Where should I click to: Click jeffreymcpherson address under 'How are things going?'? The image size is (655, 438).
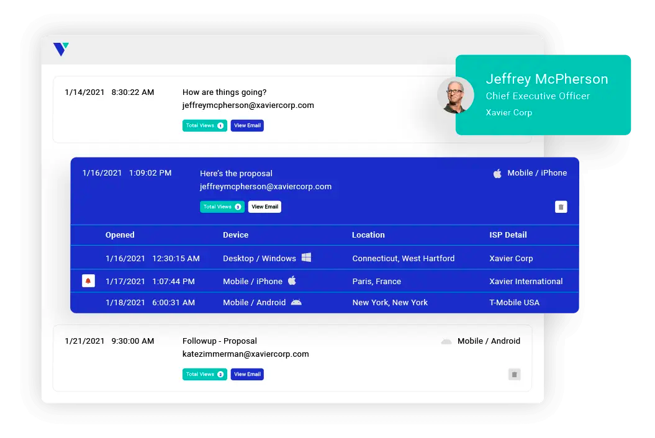pyautogui.click(x=248, y=105)
